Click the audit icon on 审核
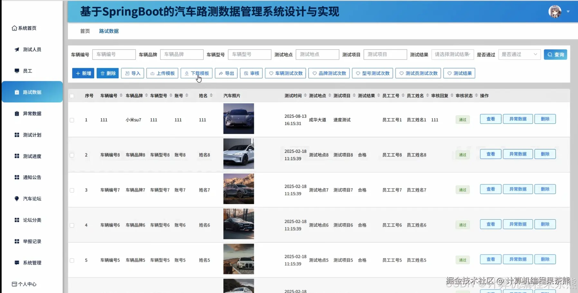Screen dimensions: 578x293 (246, 74)
